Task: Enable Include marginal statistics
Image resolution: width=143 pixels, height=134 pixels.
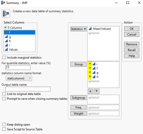Action: [x=4, y=58]
